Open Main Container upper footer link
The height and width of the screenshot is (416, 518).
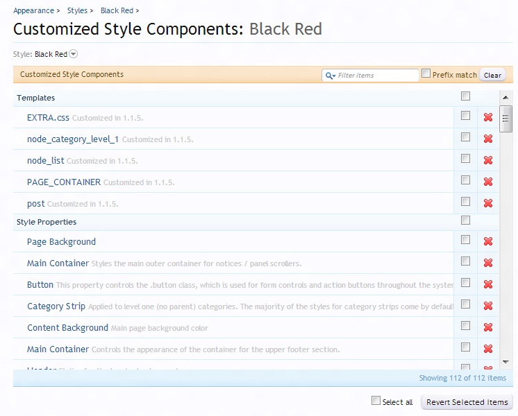(58, 349)
